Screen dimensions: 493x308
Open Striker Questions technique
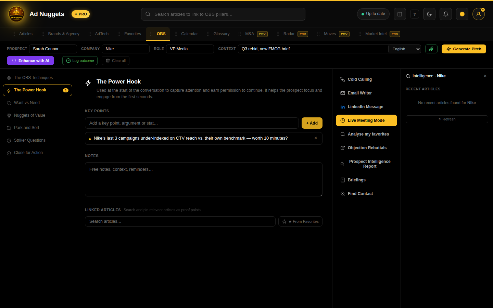pyautogui.click(x=38, y=140)
